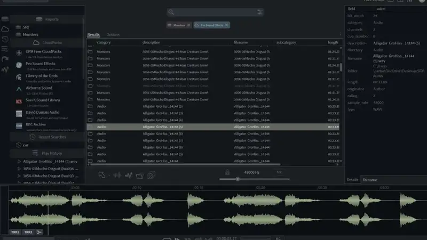Click the split icon next to TRK2
This screenshot has height=240, width=427.
point(39,232)
